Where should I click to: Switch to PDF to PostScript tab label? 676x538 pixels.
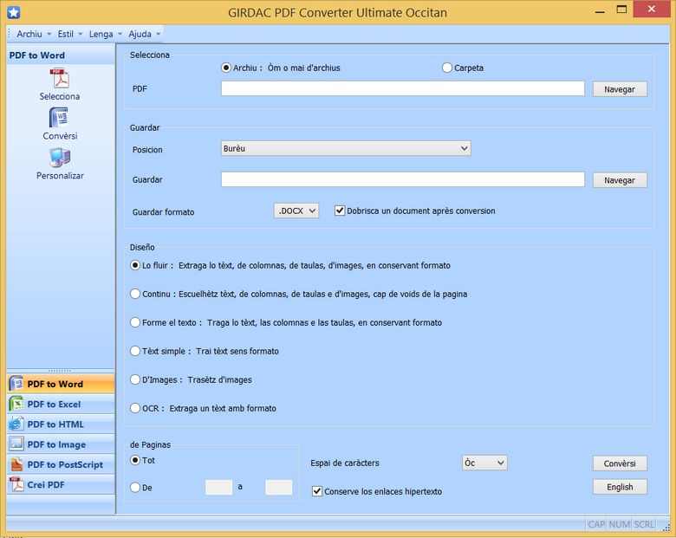(65, 464)
